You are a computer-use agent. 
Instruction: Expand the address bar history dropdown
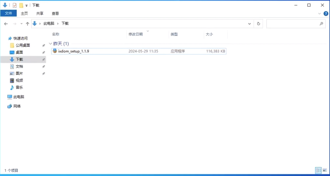(249, 24)
